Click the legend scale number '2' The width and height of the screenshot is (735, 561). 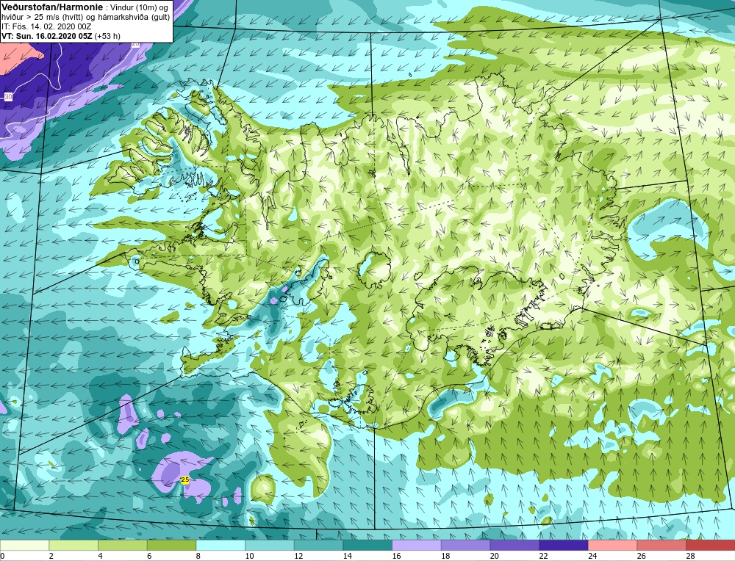click(x=51, y=556)
